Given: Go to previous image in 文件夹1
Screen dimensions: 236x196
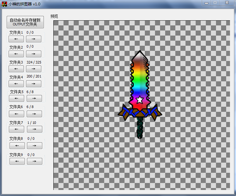Looking at the screenshot, I should [x=16, y=39].
